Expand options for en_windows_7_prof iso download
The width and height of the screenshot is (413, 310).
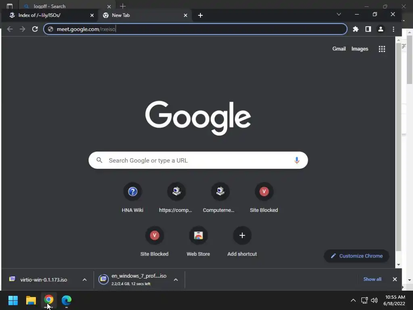176,280
